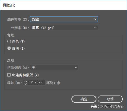This screenshot has height=111, width=127.
Task: Click the 背景 group heading
Action: click(x=11, y=35)
